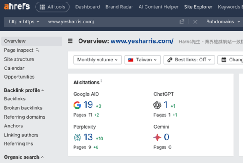Open Google AIO citations count 19
Screen dimensions: 243x163
pos(88,104)
